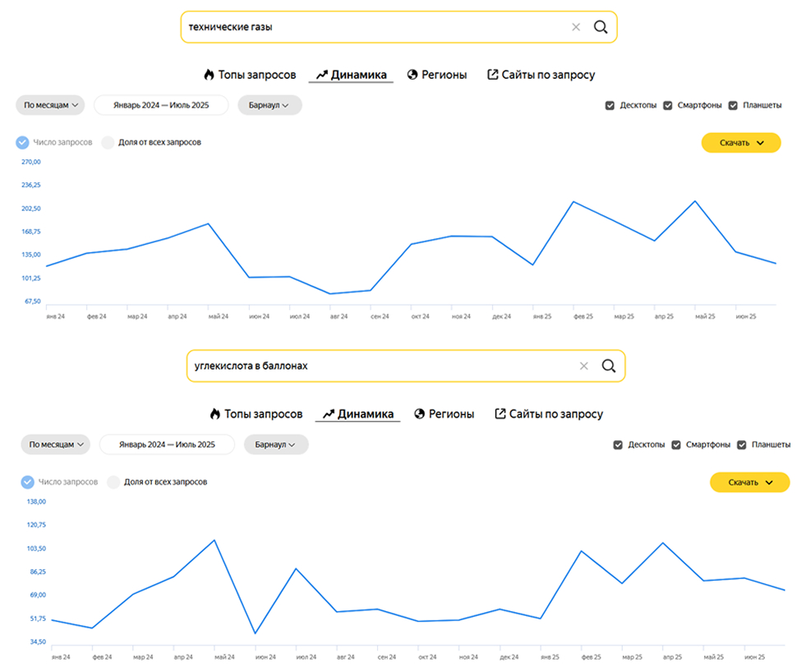The height and width of the screenshot is (667, 806).
Task: Open top "Регионы" tab with globe icon
Action: click(436, 75)
